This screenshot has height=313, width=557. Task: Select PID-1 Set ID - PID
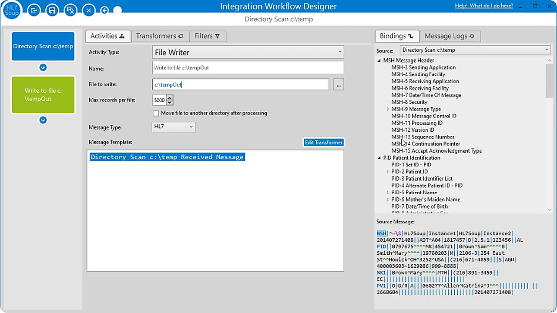[411, 165]
